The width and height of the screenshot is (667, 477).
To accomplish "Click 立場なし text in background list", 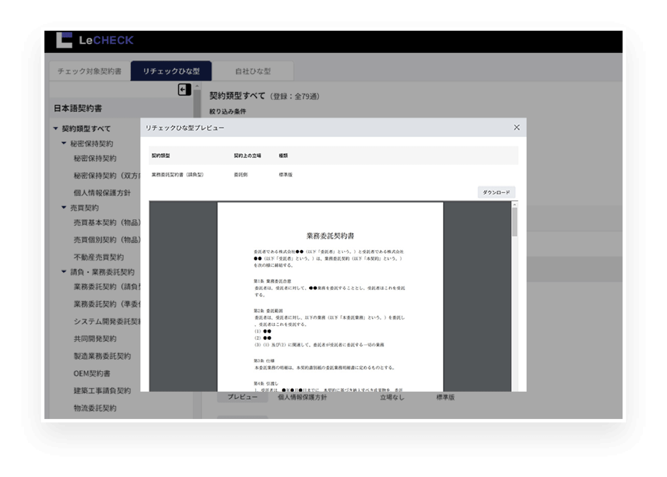I will pos(392,397).
